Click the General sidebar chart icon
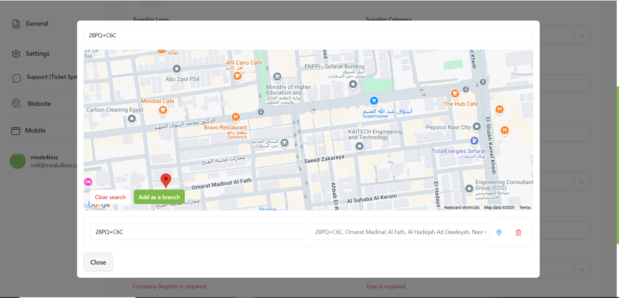Viewport: 619px width, 298px height. [16, 24]
